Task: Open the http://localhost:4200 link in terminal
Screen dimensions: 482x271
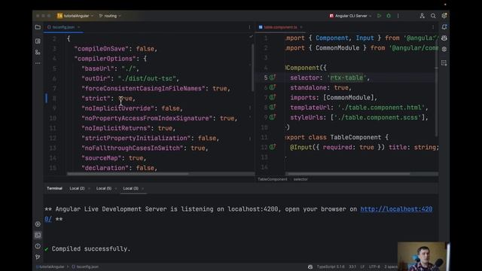Action: [396, 209]
